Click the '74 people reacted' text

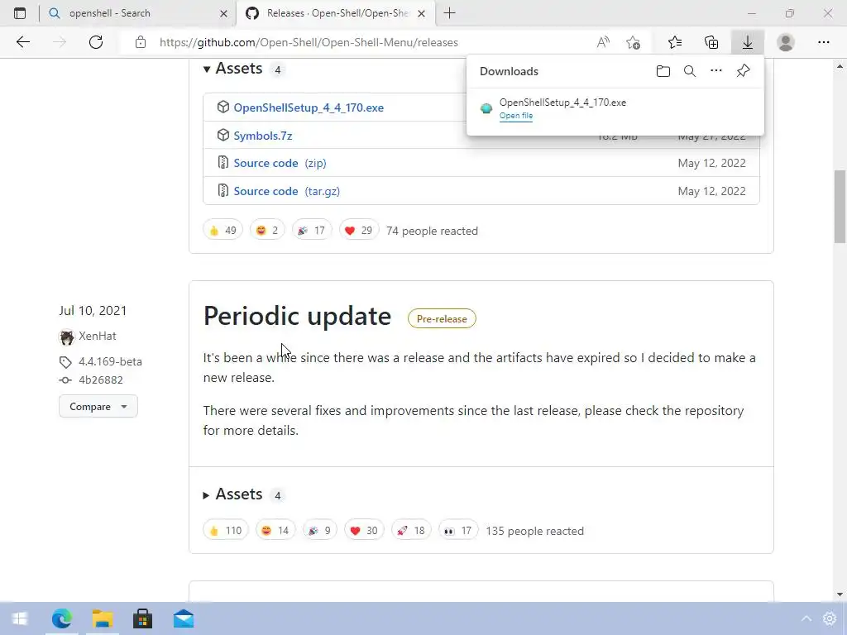[432, 232]
